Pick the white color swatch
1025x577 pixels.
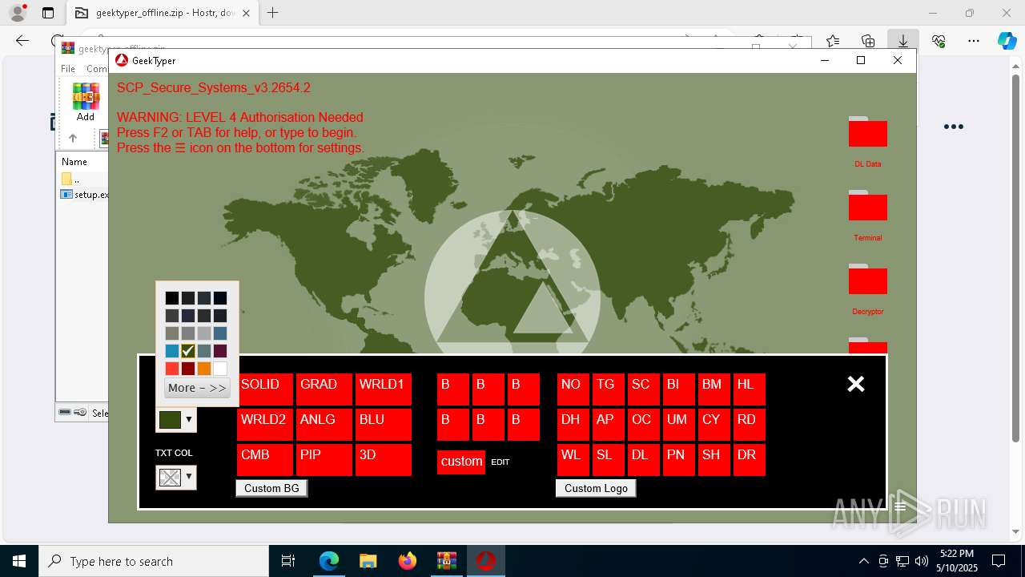coord(220,369)
